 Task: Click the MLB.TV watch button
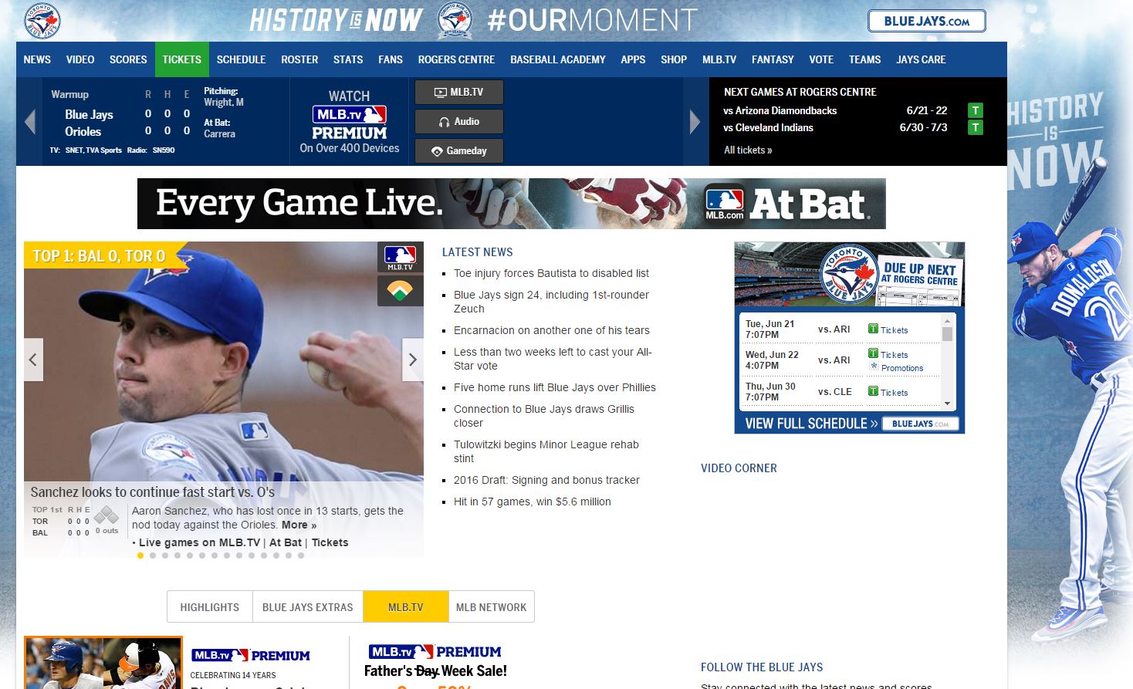[x=459, y=92]
